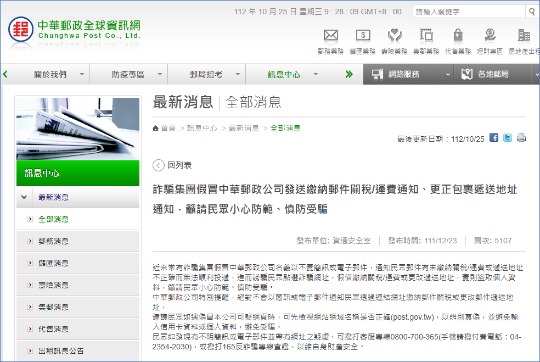This screenshot has width=540, height=362.
Task: Open 壽險業務 heart hands icon
Action: tap(395, 35)
